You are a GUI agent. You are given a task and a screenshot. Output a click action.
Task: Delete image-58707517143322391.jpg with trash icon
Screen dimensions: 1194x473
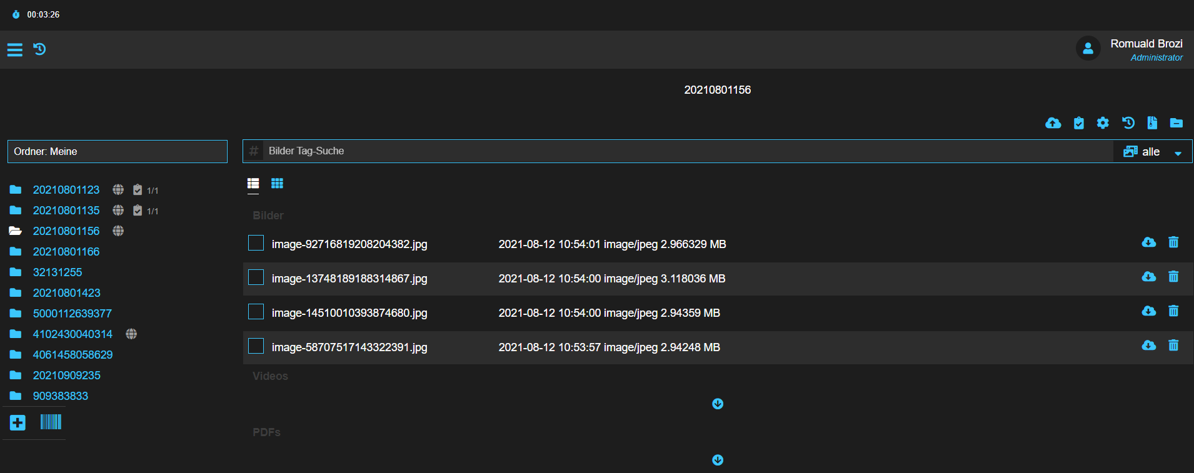(x=1173, y=346)
